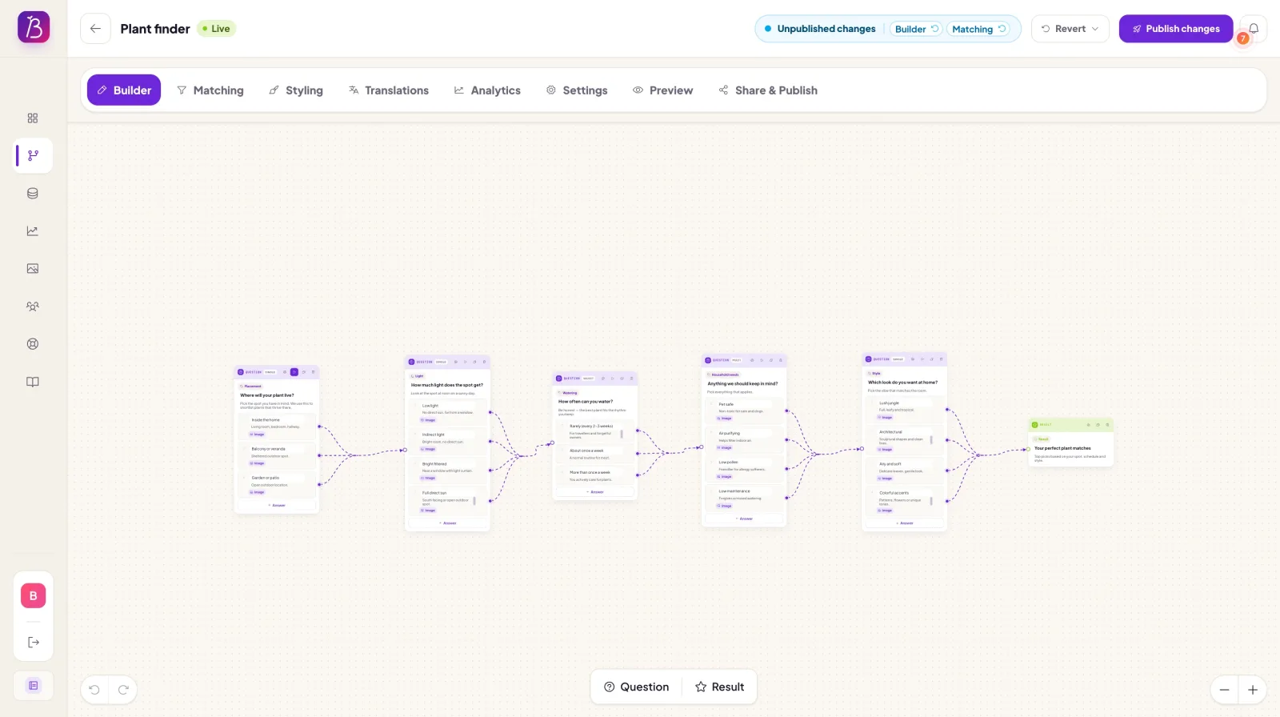The image size is (1280, 717).
Task: Open the notifications bell
Action: pyautogui.click(x=1254, y=29)
